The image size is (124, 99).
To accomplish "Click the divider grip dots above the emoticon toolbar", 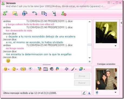I will [47, 65].
